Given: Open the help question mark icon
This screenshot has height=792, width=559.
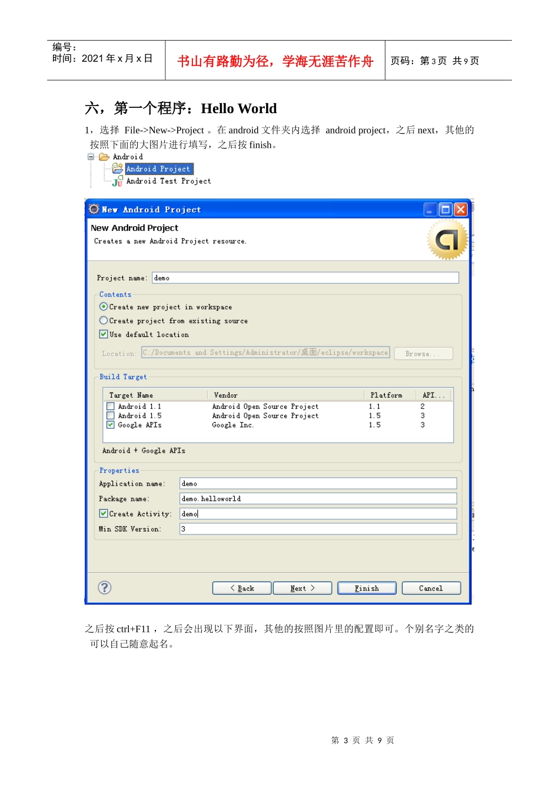Looking at the screenshot, I should (x=105, y=588).
